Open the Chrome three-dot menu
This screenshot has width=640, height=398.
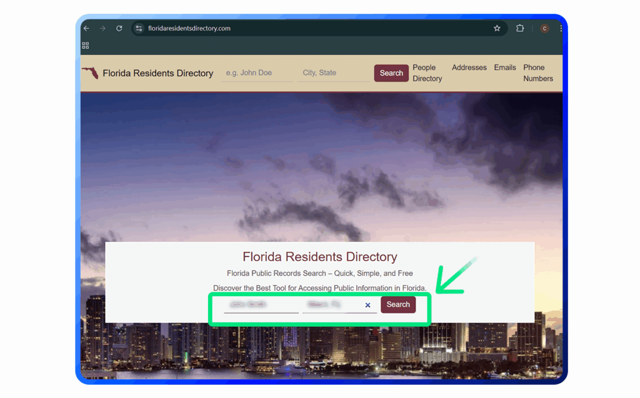(561, 29)
